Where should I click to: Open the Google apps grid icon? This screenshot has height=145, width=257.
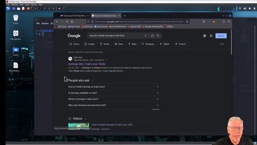(x=211, y=36)
